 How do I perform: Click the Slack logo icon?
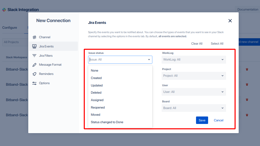click(x=4, y=9)
